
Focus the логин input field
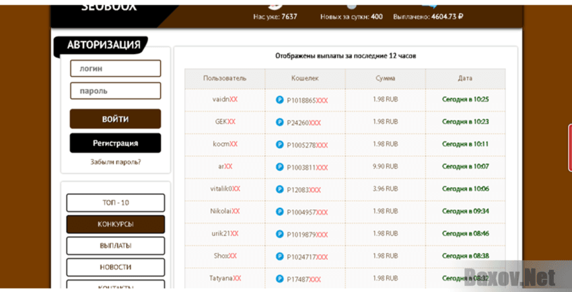115,69
